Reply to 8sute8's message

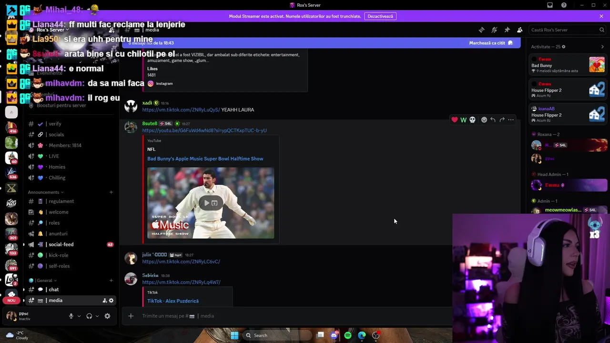pyautogui.click(x=493, y=120)
